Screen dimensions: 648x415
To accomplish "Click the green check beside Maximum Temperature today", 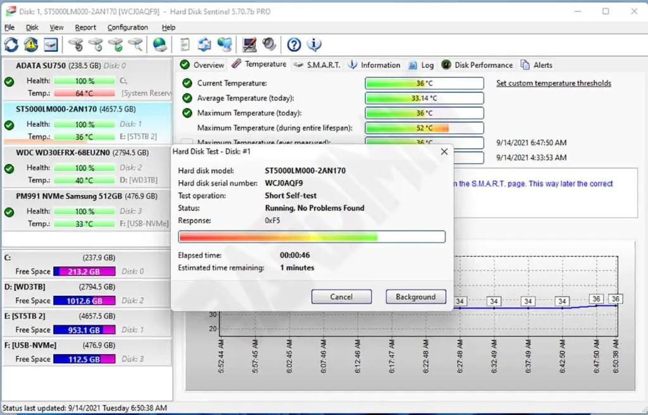I will [187, 113].
